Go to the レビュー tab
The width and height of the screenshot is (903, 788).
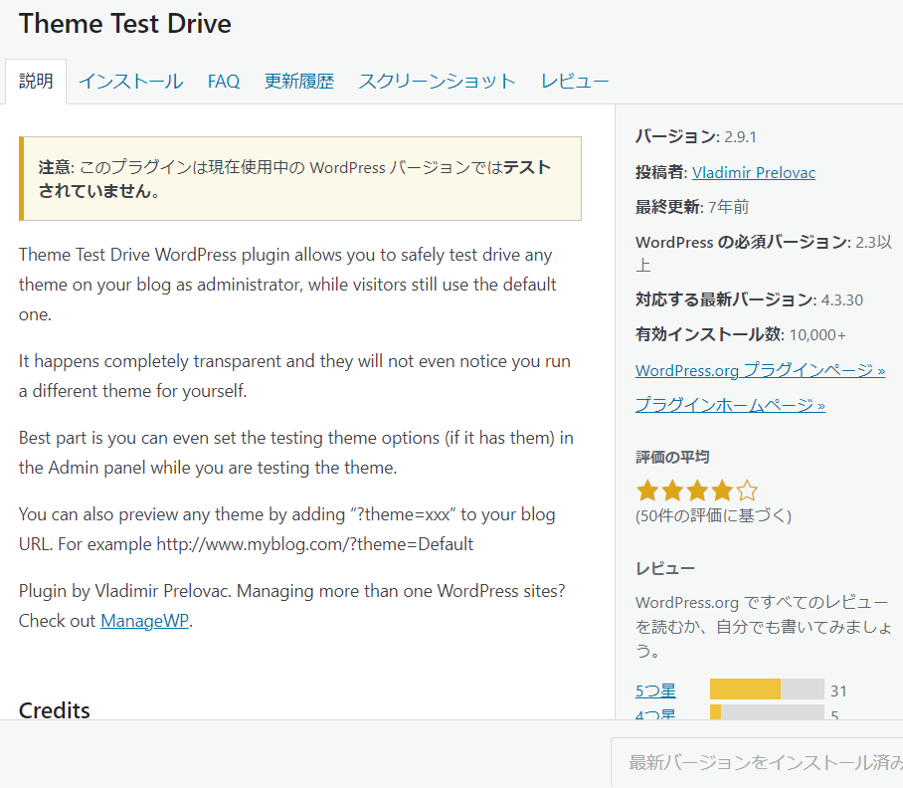coord(575,82)
